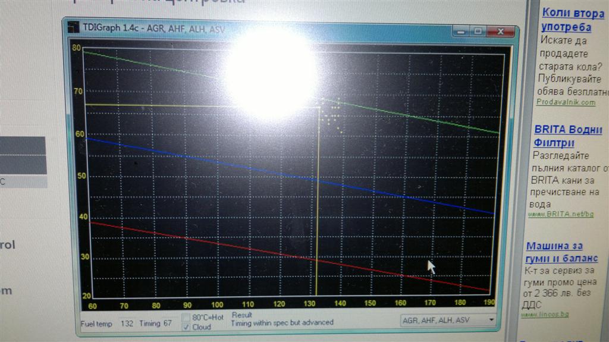Open the 'Машина за гуми и баланс' link
The height and width of the screenshot is (342, 609).
[561, 252]
